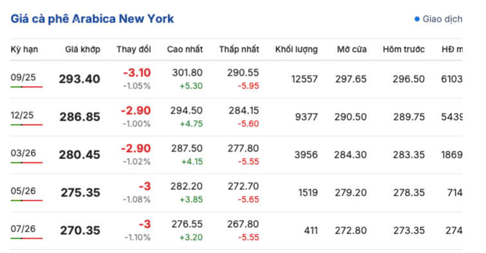This screenshot has height=253, width=486.
Task: Click the Hôm trước column header
Action: coord(404,49)
